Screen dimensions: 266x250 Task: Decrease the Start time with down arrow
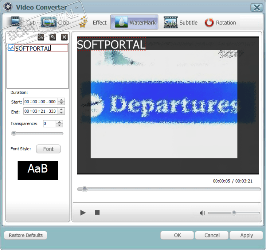pos(61,103)
